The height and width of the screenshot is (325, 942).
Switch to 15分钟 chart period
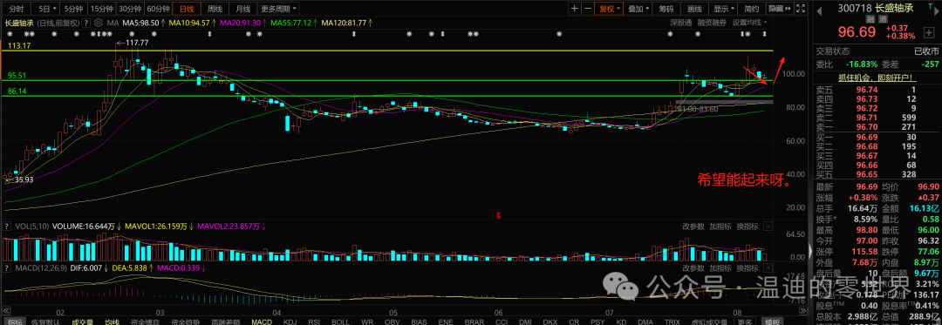click(x=101, y=9)
